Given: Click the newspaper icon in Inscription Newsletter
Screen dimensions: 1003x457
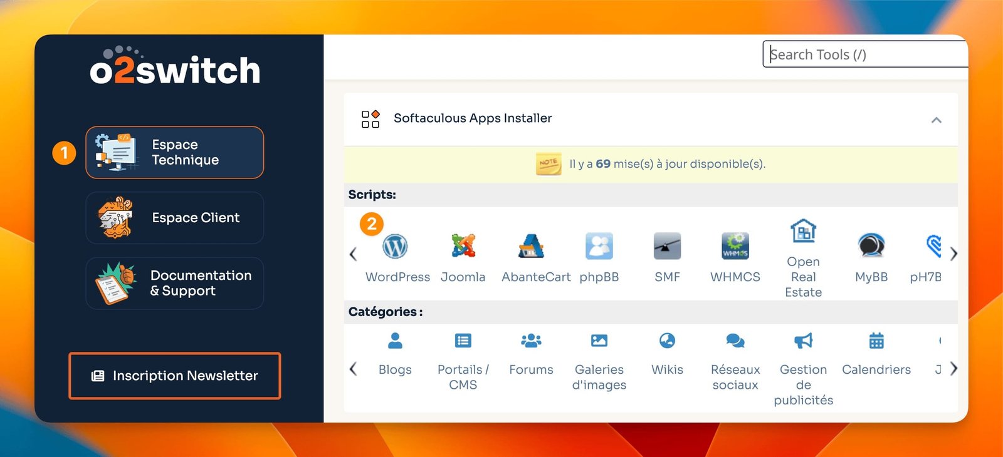Looking at the screenshot, I should [98, 376].
